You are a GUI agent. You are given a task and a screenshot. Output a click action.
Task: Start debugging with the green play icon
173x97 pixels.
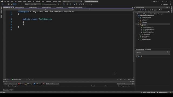[42, 4]
